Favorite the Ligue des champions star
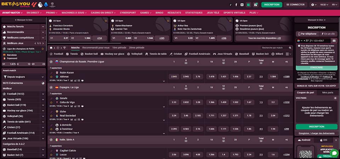 point(43,49)
